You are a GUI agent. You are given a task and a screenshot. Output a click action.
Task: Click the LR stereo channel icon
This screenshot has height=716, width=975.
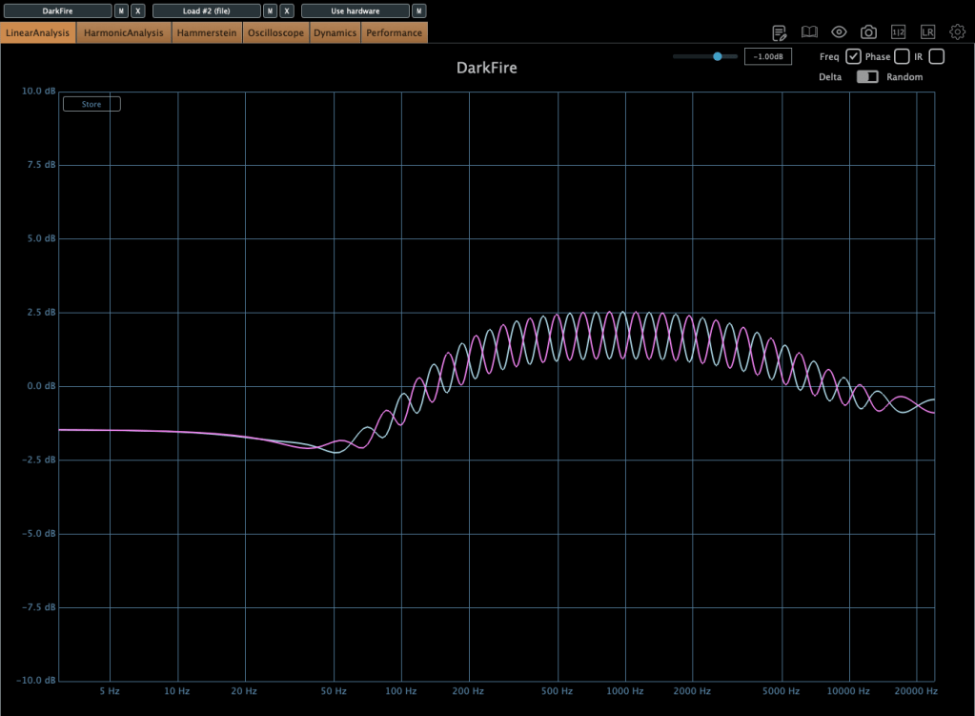pos(927,32)
